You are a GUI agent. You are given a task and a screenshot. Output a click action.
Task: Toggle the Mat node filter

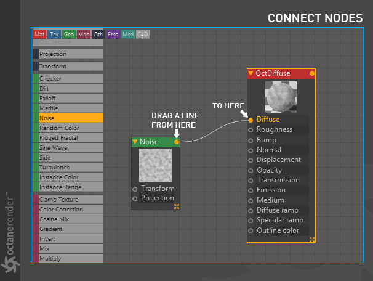click(x=39, y=35)
